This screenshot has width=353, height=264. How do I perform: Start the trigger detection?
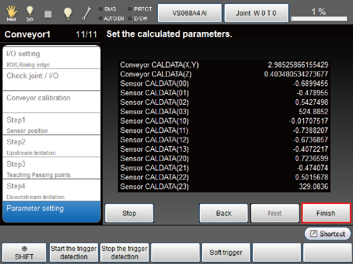coord(73,253)
